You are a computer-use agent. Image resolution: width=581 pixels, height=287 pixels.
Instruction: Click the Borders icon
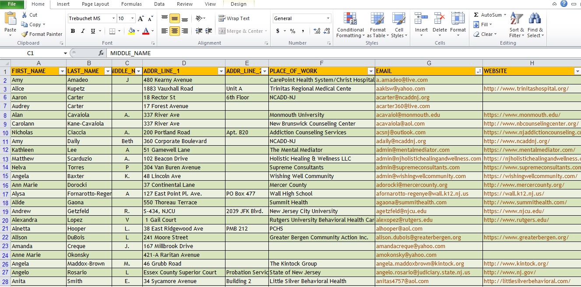coord(112,31)
